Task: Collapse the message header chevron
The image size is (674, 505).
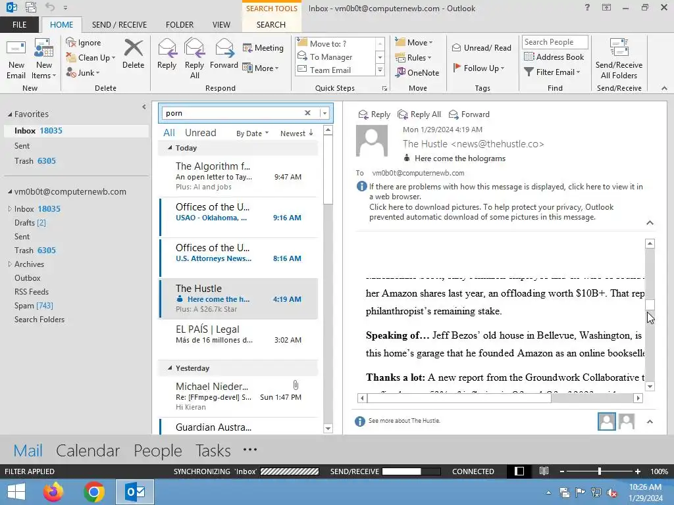Action: [650, 222]
